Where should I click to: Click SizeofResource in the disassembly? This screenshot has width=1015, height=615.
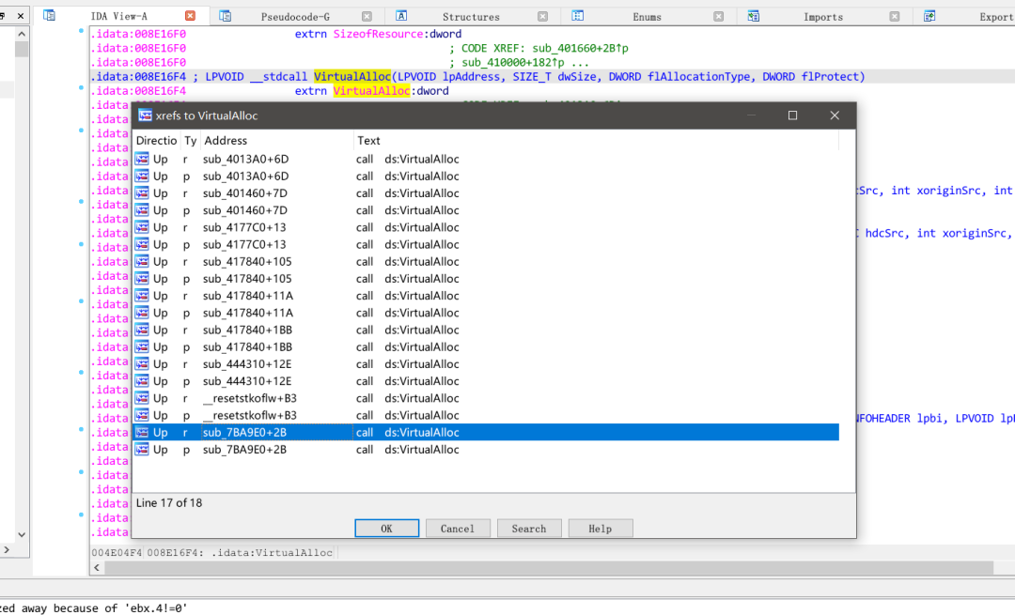(378, 35)
